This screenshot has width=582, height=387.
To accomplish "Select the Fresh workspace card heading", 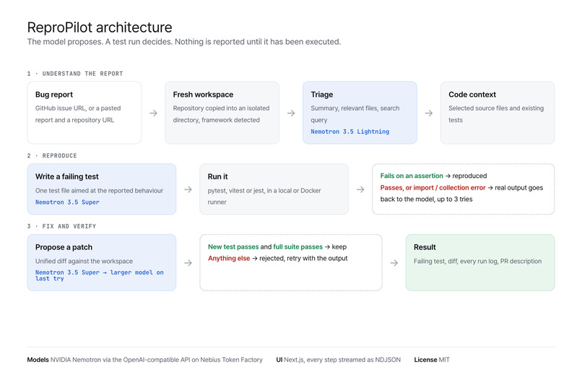I will [x=203, y=95].
